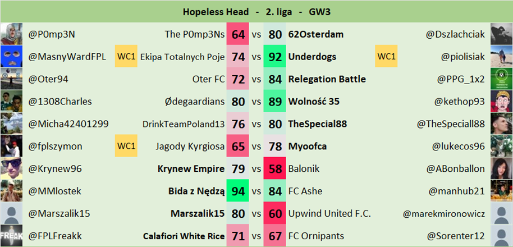Select @Krynew96's profile avatar

[x=11, y=168]
